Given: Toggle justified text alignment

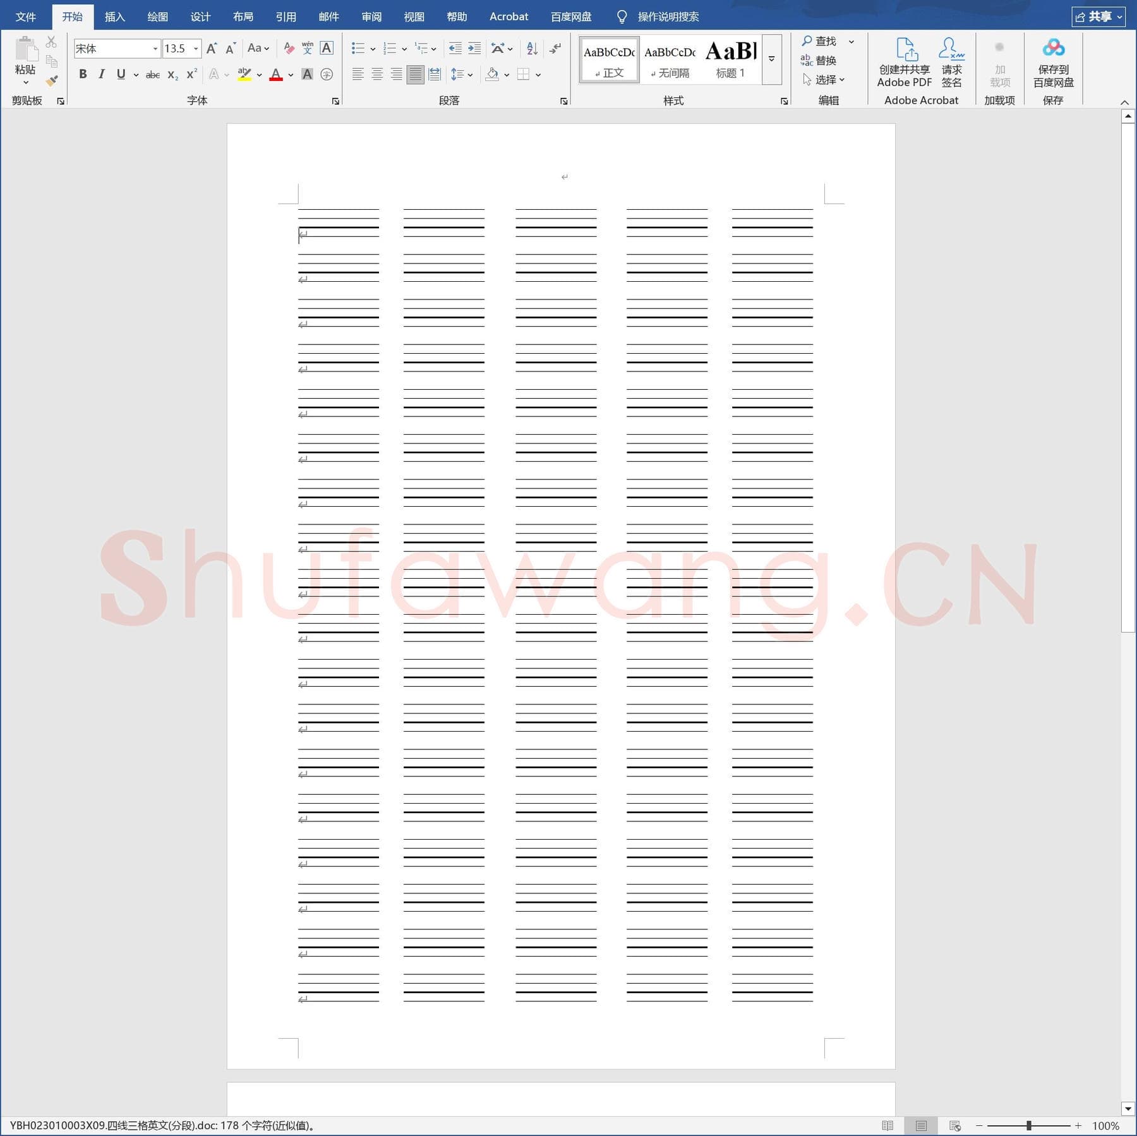Looking at the screenshot, I should pos(415,75).
